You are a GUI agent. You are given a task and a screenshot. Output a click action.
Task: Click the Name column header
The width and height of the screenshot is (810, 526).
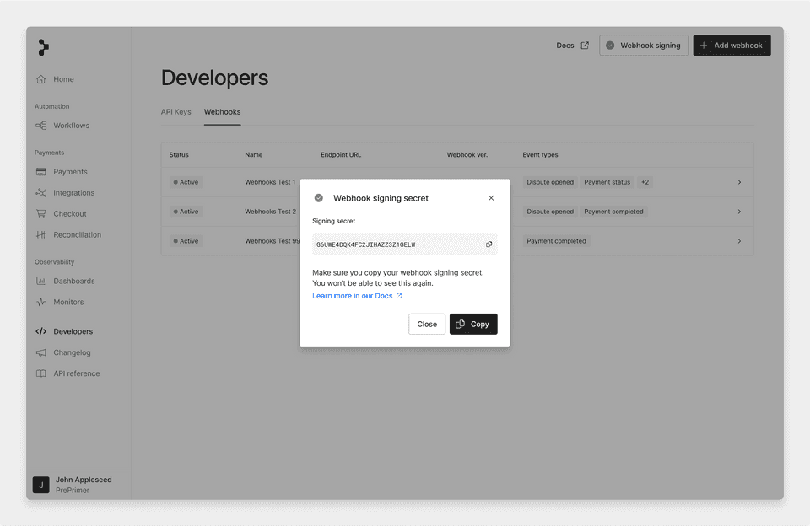point(254,155)
